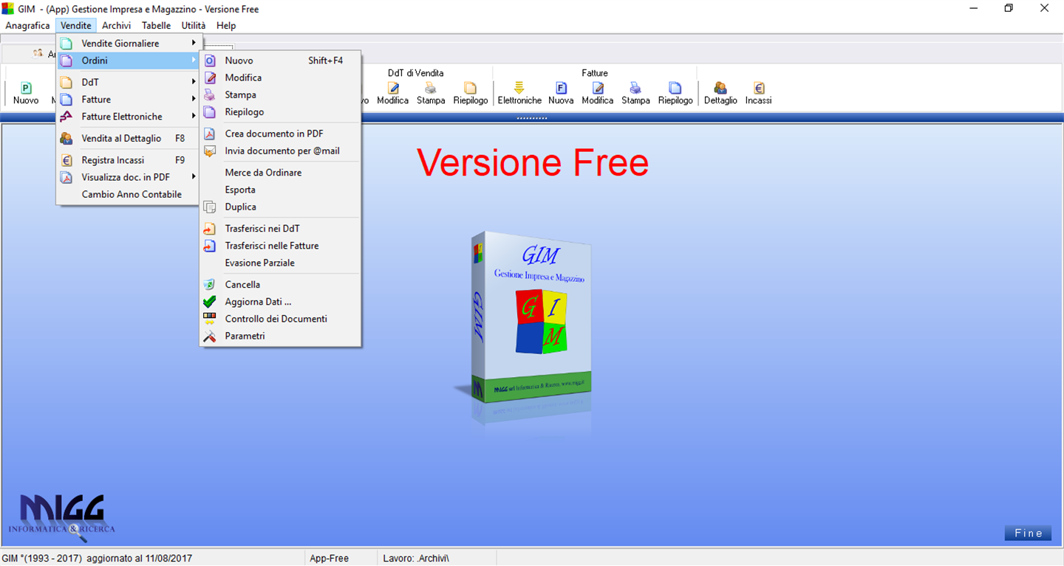The width and height of the screenshot is (1064, 566).
Task: Click Fatture Riepilogo toolbar icon
Action: 675,94
